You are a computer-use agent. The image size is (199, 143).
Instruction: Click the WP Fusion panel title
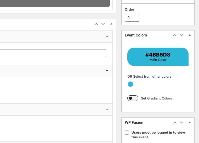134,122
